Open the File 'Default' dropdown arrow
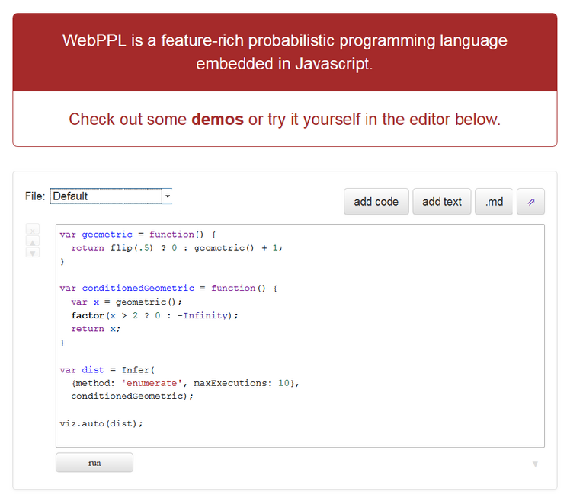Image resolution: width=567 pixels, height=501 pixels. tap(168, 196)
